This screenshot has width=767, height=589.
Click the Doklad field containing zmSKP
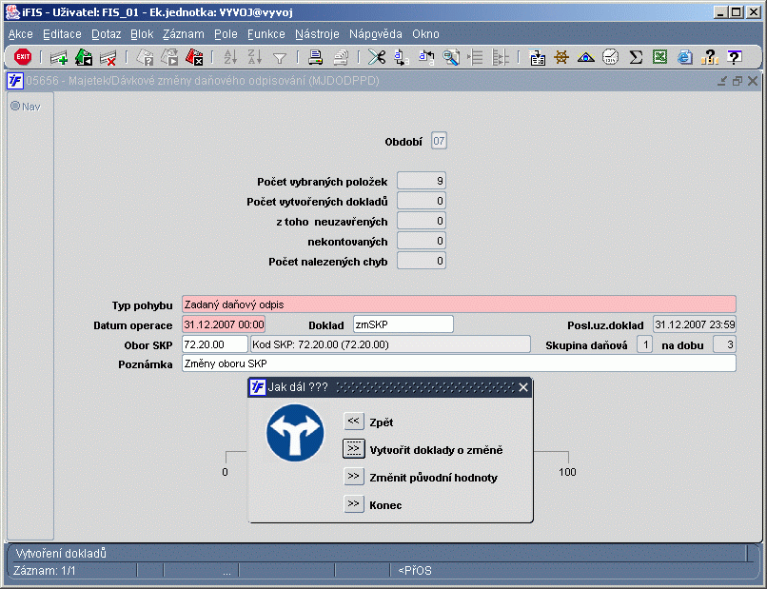tap(403, 324)
